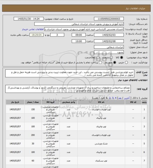Select the خدمت radio button

pos(111,57)
